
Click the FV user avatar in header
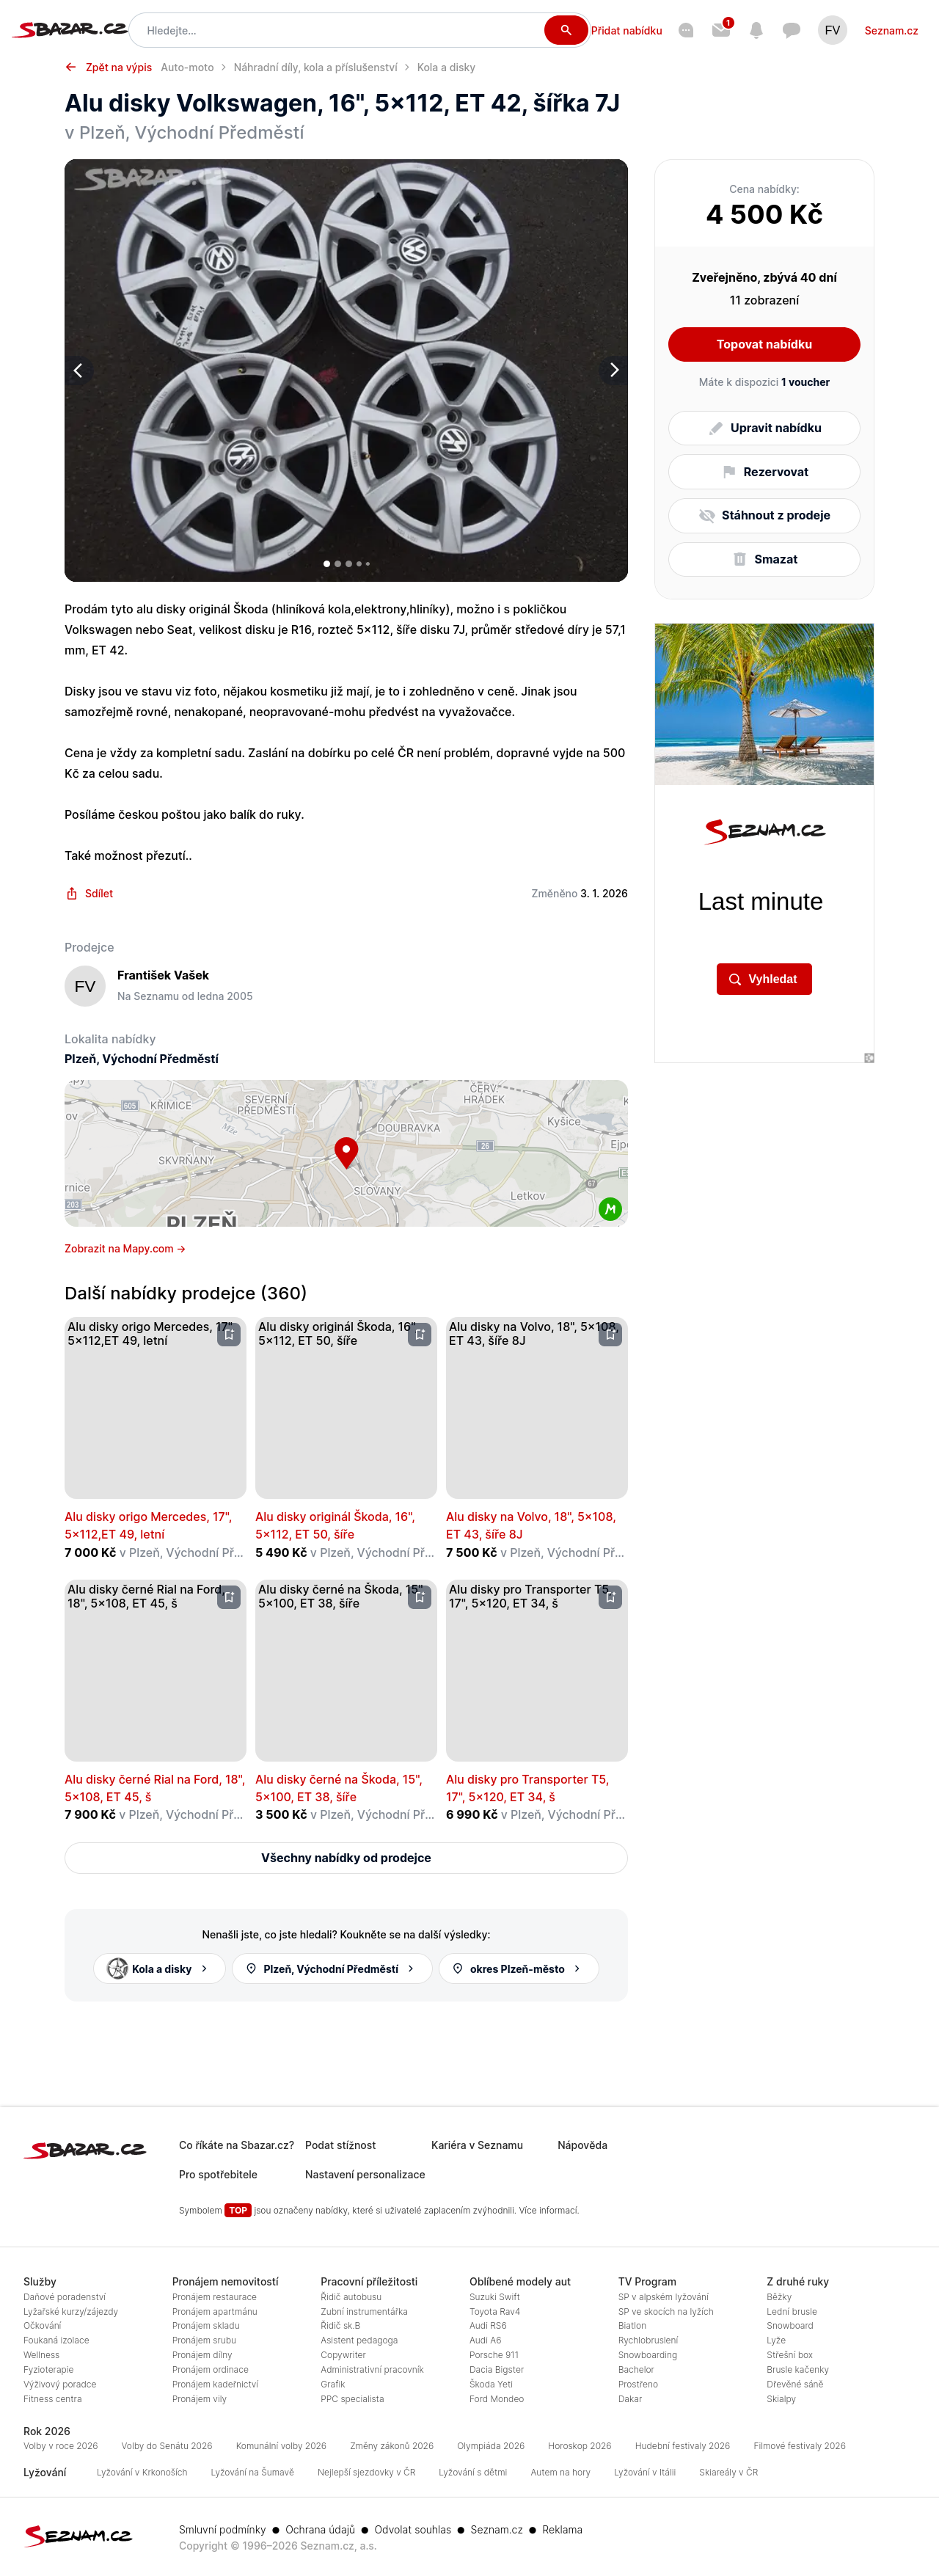point(831,30)
